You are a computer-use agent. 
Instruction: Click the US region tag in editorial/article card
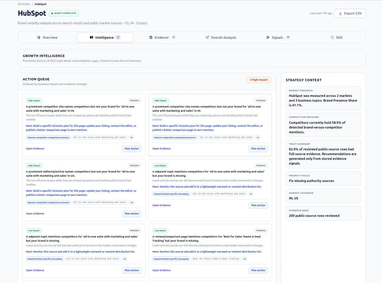click(x=132, y=202)
